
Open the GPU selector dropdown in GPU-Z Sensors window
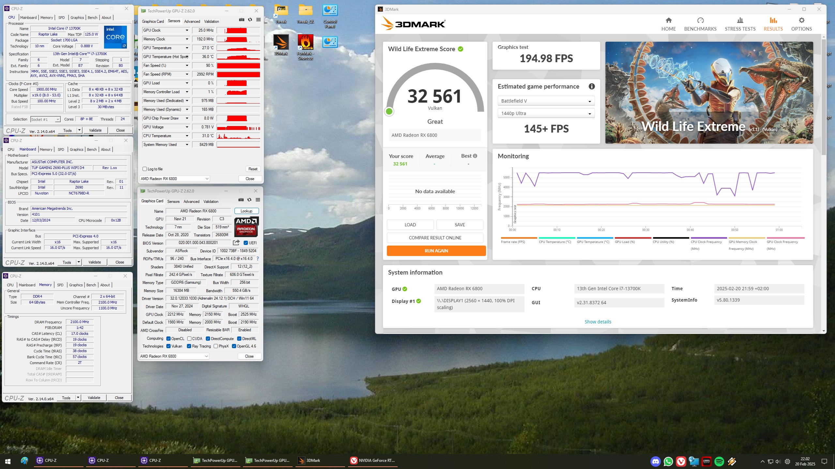[x=175, y=179]
